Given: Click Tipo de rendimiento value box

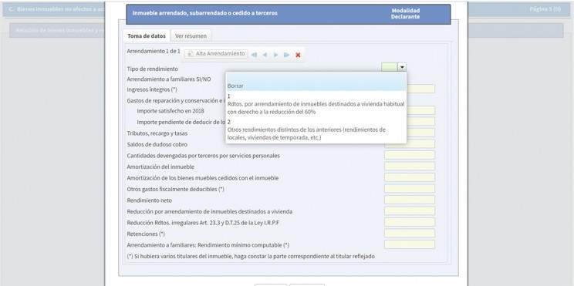Looking at the screenshot, I should [x=390, y=67].
